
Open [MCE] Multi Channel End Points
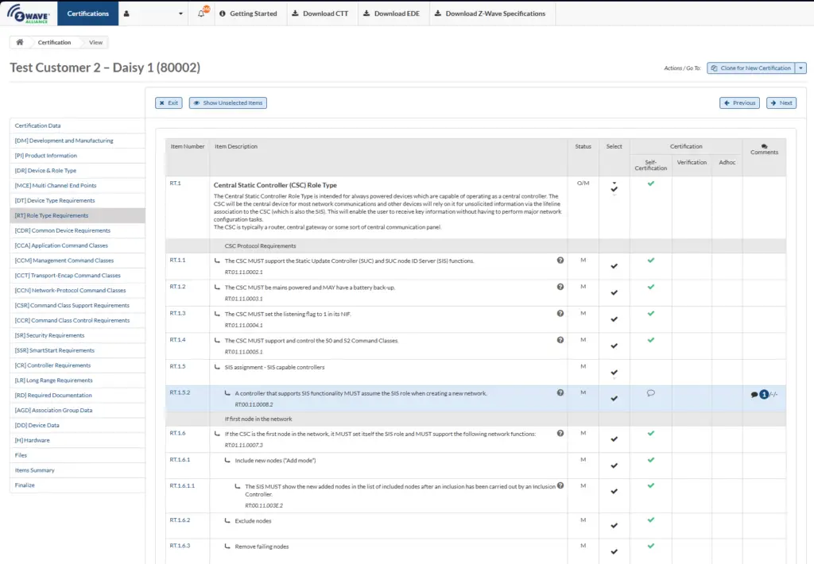[x=77, y=185]
